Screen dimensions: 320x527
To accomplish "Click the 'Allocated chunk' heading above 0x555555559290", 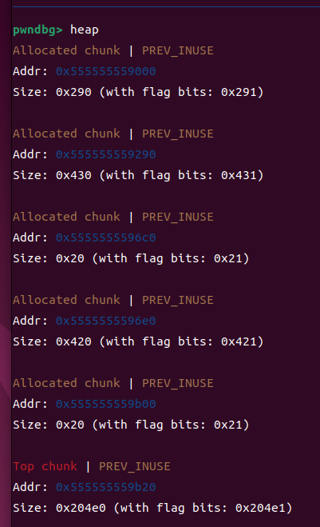I will pyautogui.click(x=66, y=134).
